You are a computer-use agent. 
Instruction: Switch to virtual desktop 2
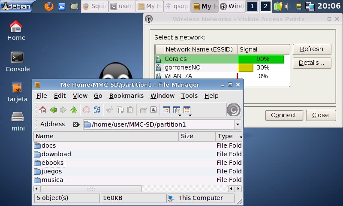pyautogui.click(x=266, y=6)
